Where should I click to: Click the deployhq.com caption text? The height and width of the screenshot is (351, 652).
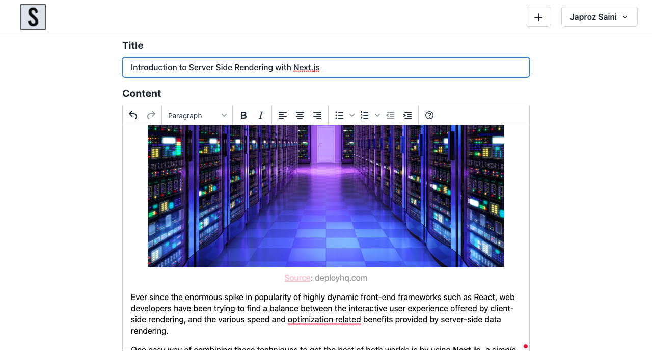[x=341, y=278]
